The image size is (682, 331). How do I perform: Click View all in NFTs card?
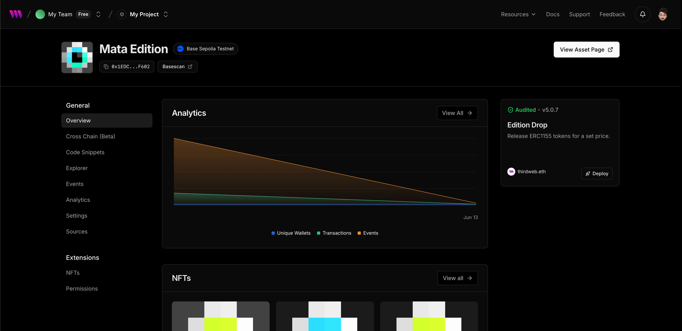pyautogui.click(x=458, y=278)
